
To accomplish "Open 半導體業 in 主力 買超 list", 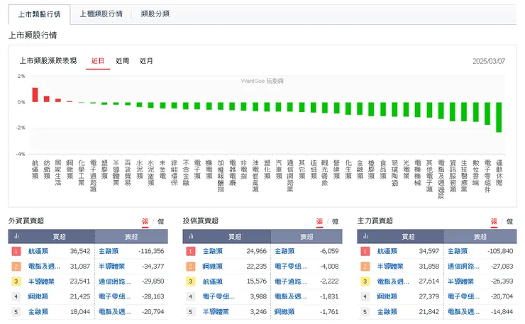I will 390,267.
